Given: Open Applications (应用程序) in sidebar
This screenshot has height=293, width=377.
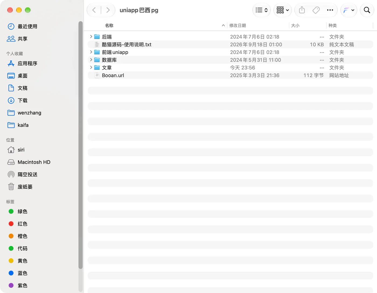Looking at the screenshot, I should click(x=23, y=63).
